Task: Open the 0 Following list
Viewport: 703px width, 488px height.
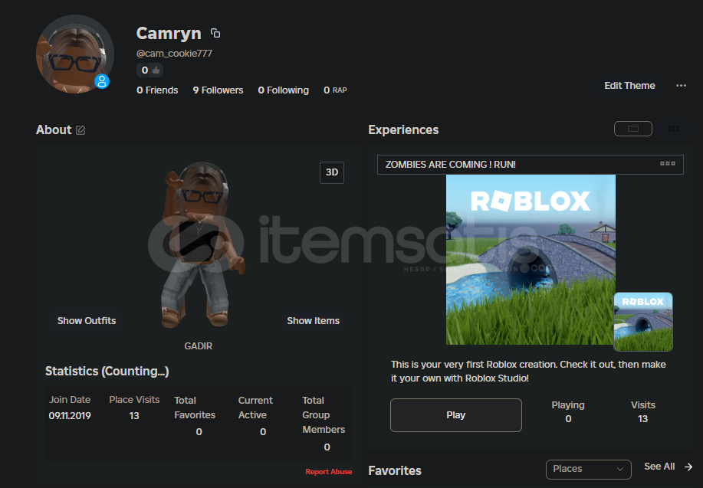Action: tap(284, 90)
